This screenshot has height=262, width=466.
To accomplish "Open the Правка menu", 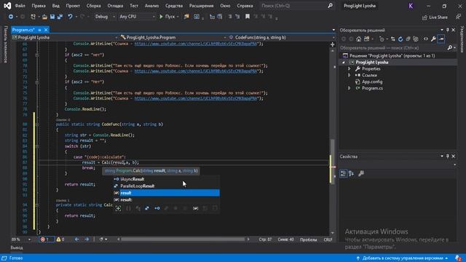I will coord(39,6).
